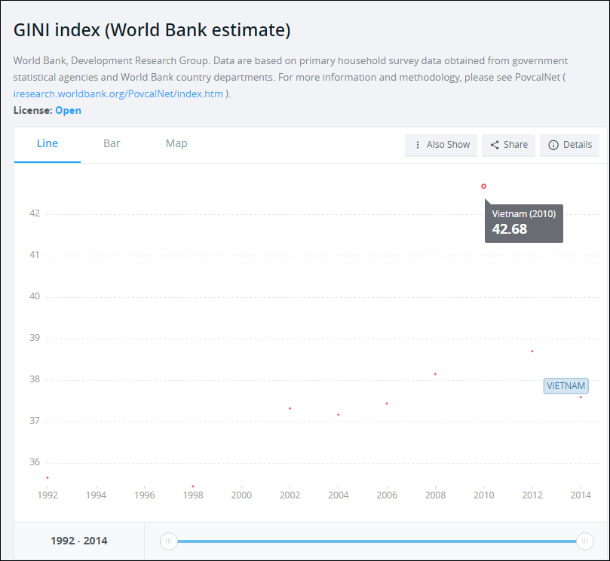Click the 2004 data point
This screenshot has height=561, width=610.
(339, 415)
